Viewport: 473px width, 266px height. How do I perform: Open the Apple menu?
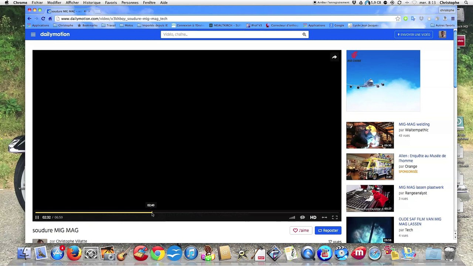point(6,3)
